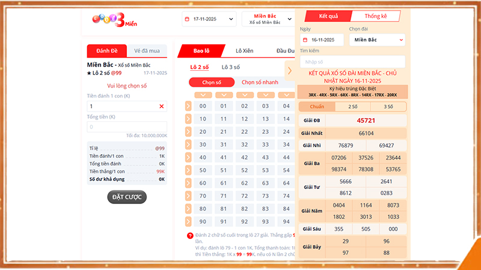Screen dimensions: 481x270
Task: Pick number 71 in the grid
Action: coord(224,196)
